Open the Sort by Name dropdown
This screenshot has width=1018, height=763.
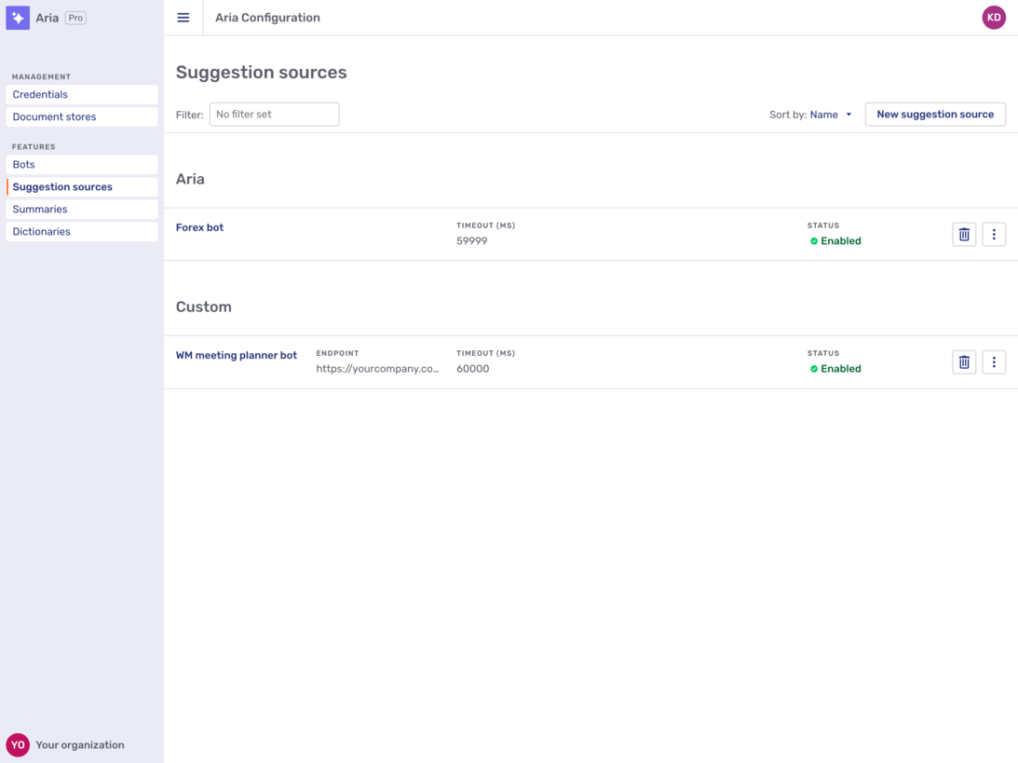[x=829, y=114]
